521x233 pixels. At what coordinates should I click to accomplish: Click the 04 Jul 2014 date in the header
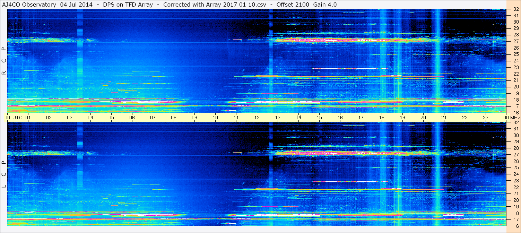76,5
